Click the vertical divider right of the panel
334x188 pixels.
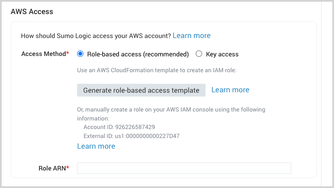point(321,94)
